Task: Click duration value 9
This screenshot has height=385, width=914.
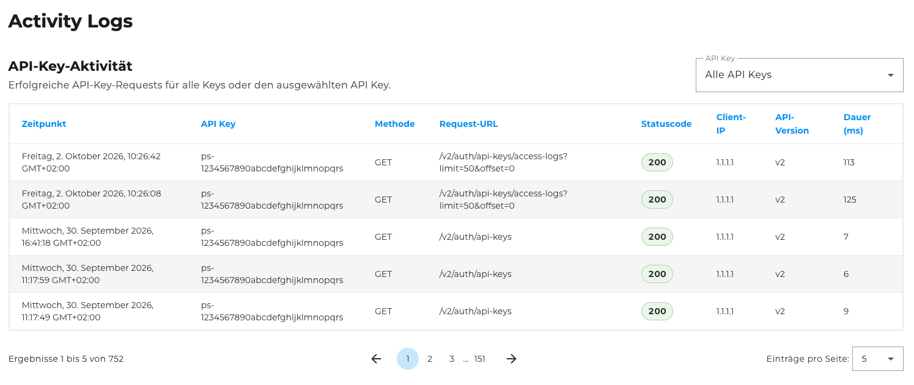Action: (846, 311)
